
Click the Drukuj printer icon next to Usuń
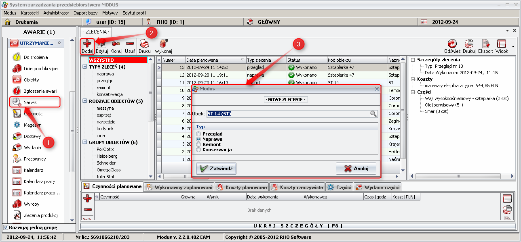(x=144, y=44)
